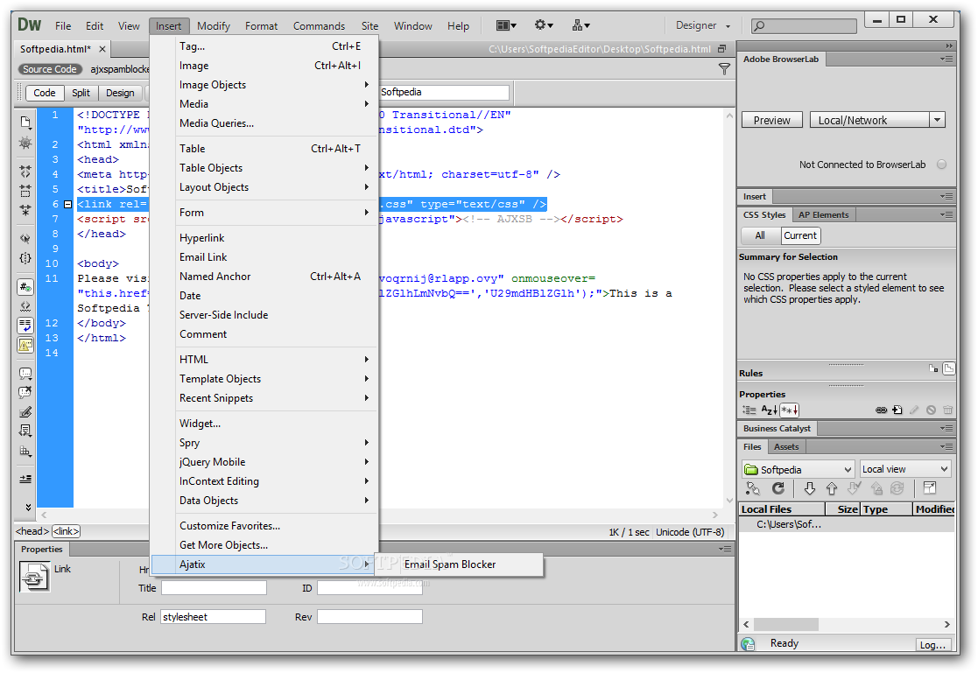Click the restore document window icon
The image size is (978, 673).
click(x=722, y=49)
